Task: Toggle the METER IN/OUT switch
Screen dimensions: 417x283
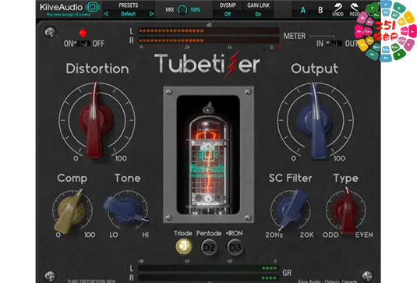Action: pos(334,44)
